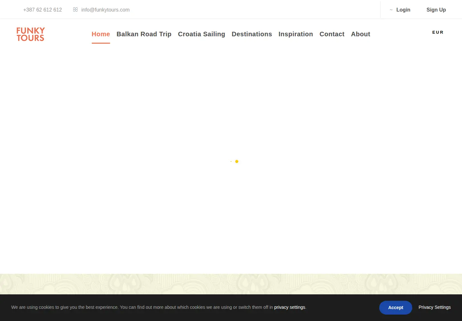Open the EUR currency selector
Image resolution: width=462 pixels, height=321 pixels.
(438, 32)
